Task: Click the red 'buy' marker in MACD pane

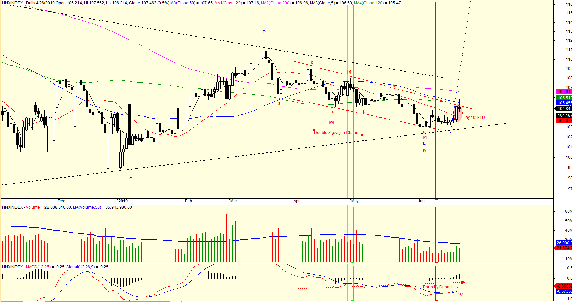Action: click(459, 294)
